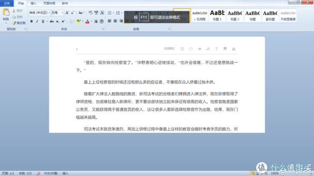Click the Numbering list icon
The image size is (314, 176).
(118, 13)
